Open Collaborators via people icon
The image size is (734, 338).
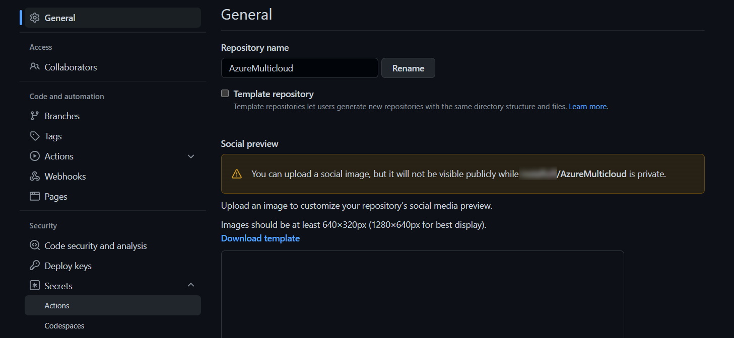pos(35,67)
